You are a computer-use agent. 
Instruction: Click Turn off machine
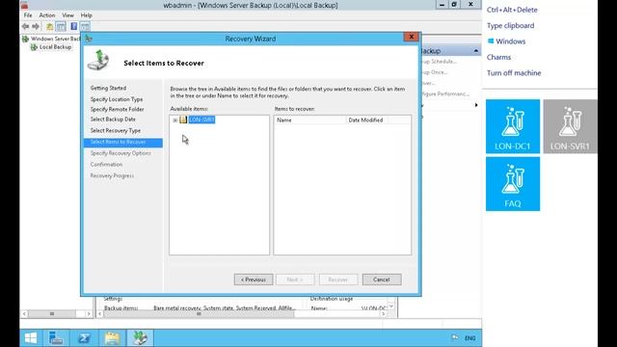[x=514, y=73]
